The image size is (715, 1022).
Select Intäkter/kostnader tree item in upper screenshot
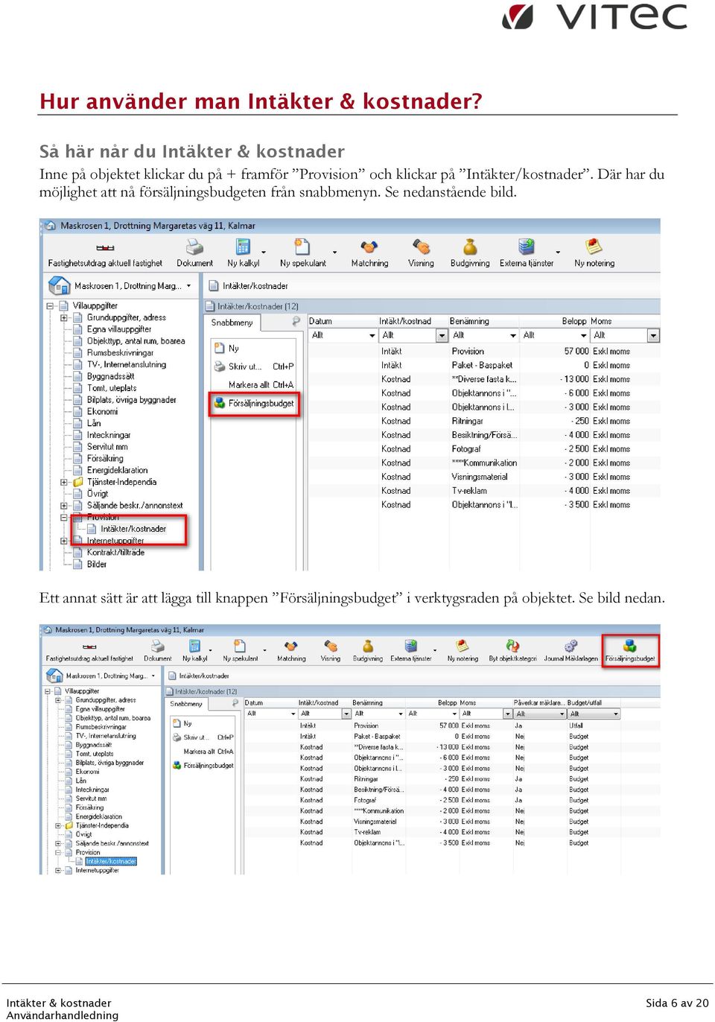coord(133,529)
